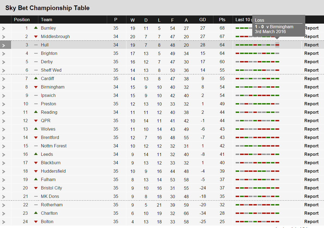Select the Derby team name
Screen dimensions: 324x228
[x=47, y=62]
